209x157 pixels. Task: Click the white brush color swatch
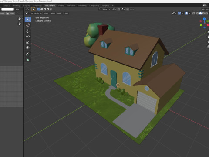(x=7, y=9)
